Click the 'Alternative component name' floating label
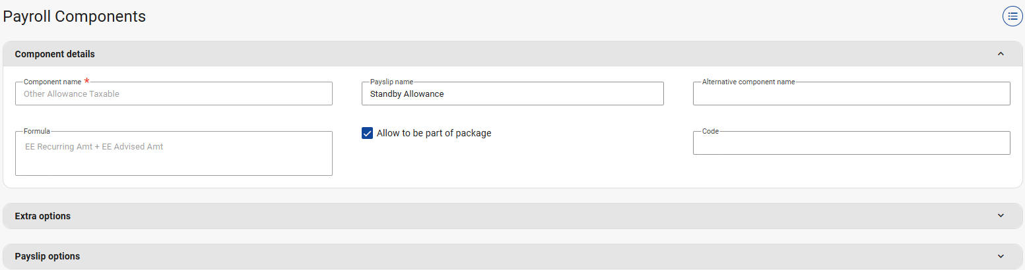The height and width of the screenshot is (270, 1025). [748, 82]
